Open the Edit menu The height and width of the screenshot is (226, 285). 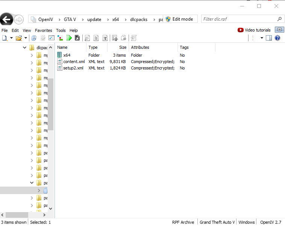click(x=15, y=30)
